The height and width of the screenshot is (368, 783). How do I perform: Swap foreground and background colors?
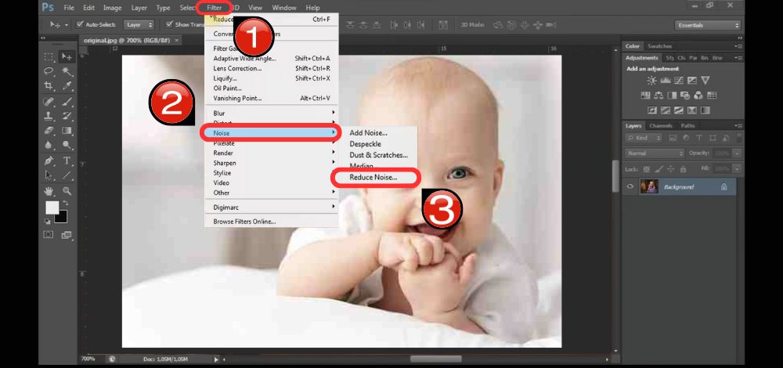click(65, 204)
